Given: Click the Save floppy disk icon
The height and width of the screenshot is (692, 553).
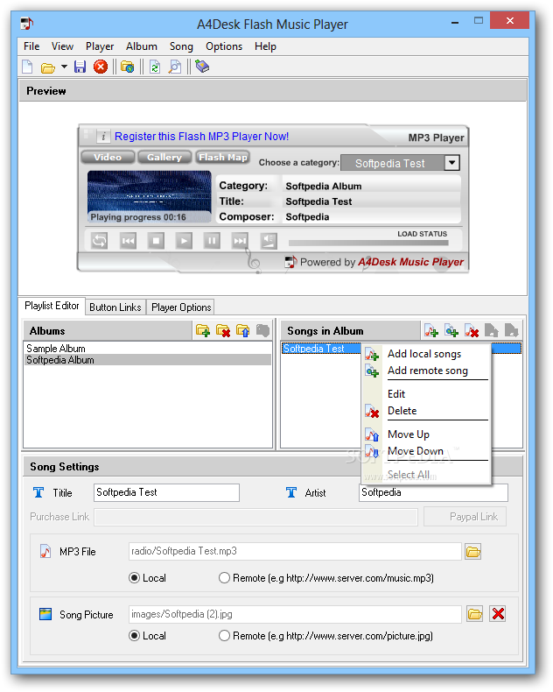Looking at the screenshot, I should [x=80, y=67].
